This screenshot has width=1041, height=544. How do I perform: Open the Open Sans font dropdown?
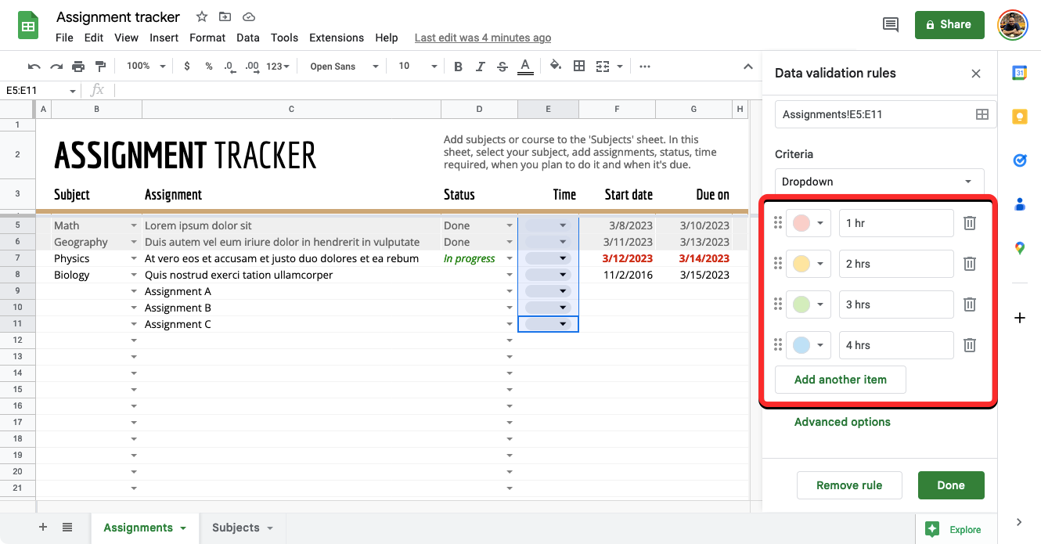click(x=344, y=67)
